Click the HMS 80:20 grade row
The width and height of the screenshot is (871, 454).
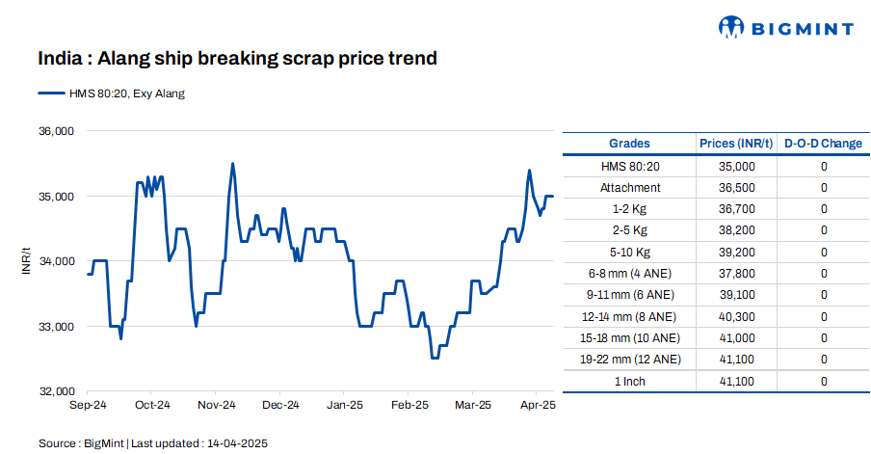[x=630, y=167]
